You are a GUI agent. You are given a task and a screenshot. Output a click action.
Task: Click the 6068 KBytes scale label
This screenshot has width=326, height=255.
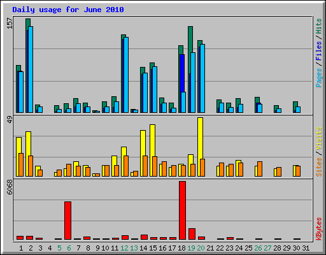(x=10, y=187)
